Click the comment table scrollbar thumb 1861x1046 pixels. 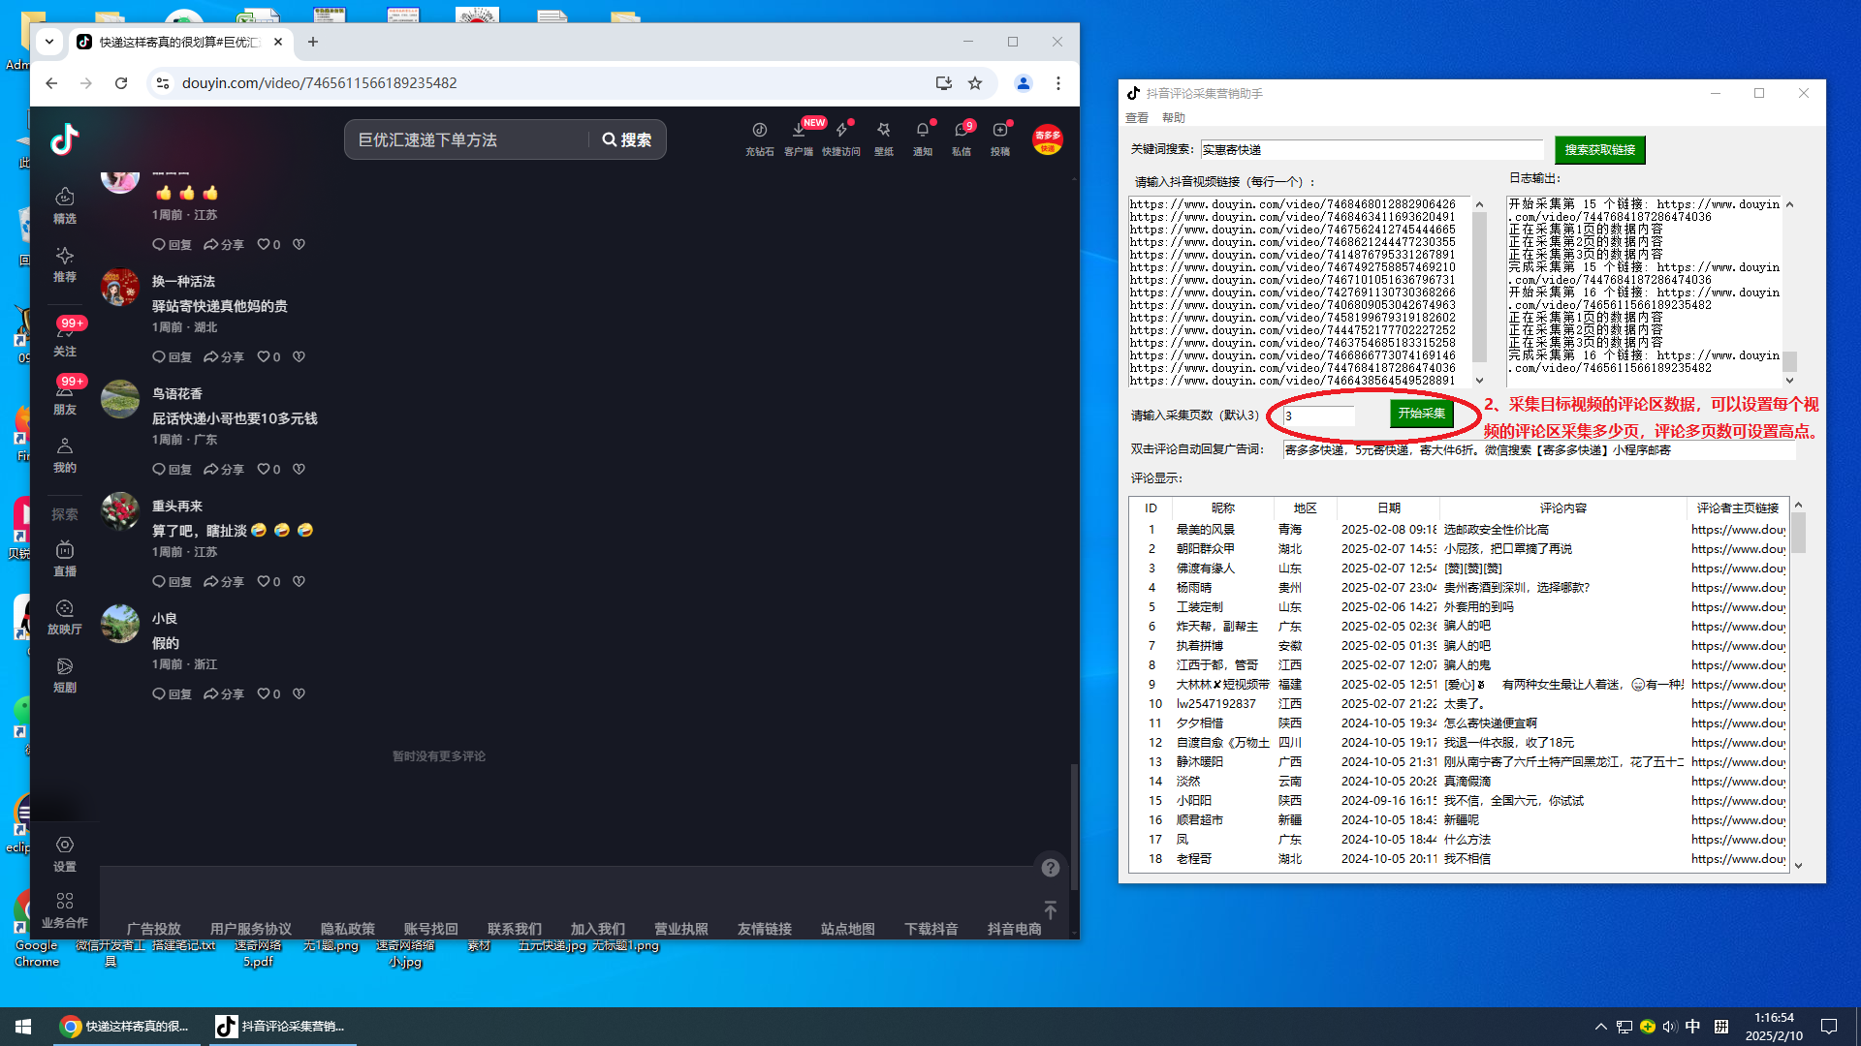(x=1798, y=533)
